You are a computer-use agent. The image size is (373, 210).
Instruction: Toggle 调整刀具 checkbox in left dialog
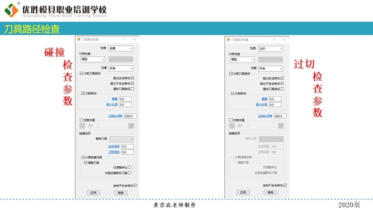click(85, 162)
